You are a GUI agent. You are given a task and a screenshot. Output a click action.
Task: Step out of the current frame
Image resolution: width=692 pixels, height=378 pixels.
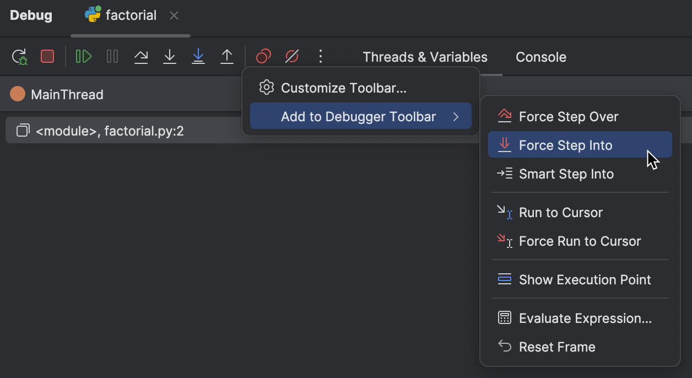(x=226, y=56)
